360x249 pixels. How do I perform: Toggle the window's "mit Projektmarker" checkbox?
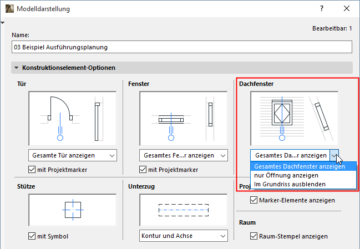click(143, 170)
